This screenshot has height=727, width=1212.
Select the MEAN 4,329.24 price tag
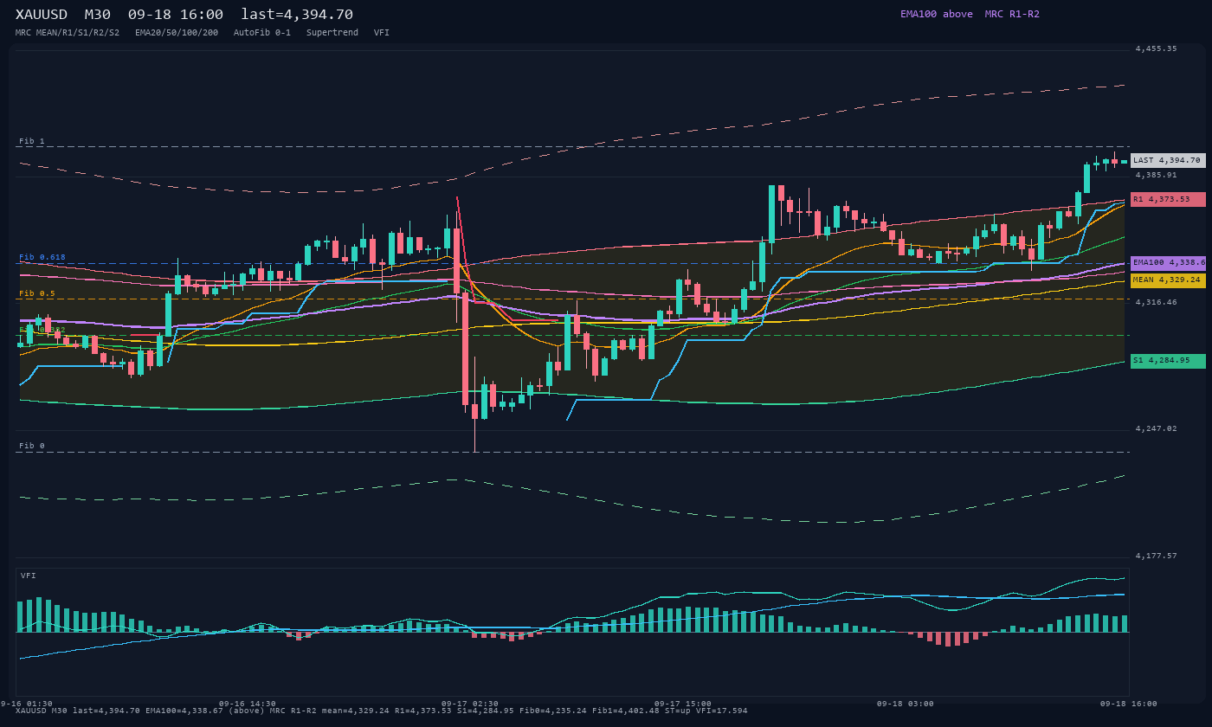(1168, 280)
